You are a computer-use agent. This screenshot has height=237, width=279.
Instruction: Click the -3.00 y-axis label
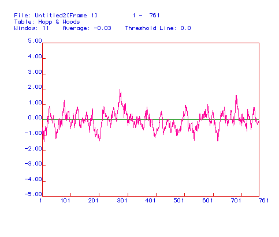tap(34, 164)
